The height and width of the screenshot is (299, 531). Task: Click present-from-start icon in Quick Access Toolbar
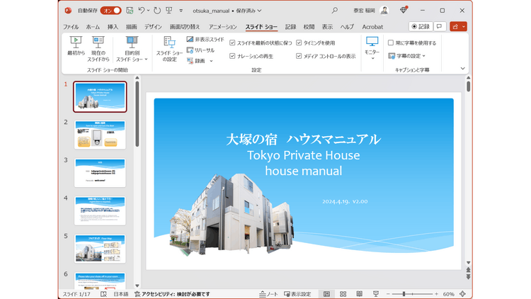[x=169, y=11]
